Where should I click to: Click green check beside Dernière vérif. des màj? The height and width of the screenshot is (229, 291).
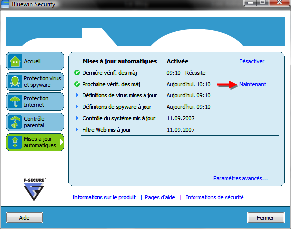pyautogui.click(x=77, y=73)
